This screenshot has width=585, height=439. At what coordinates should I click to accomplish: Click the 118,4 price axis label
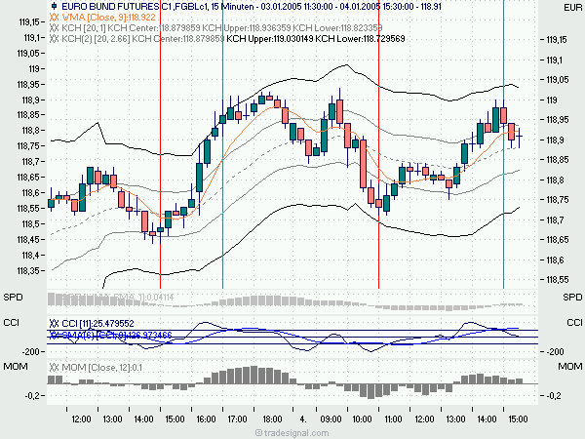click(30, 256)
